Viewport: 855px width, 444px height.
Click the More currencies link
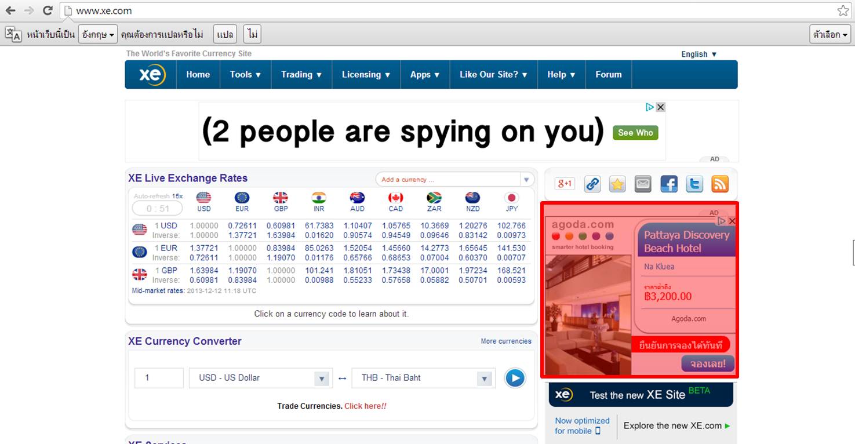pos(505,341)
